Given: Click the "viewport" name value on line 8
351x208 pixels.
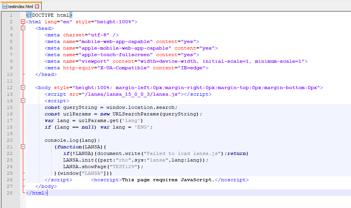Looking at the screenshot, I should pyautogui.click(x=94, y=61).
